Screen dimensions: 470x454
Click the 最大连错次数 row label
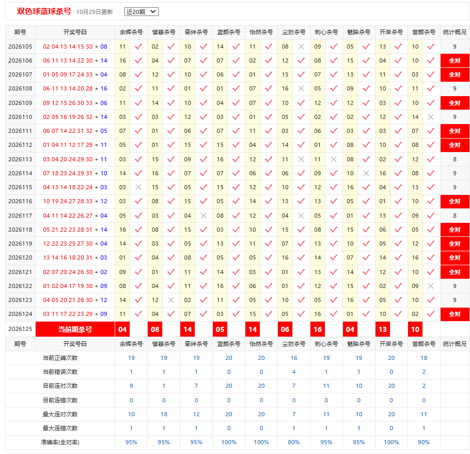pyautogui.click(x=60, y=428)
